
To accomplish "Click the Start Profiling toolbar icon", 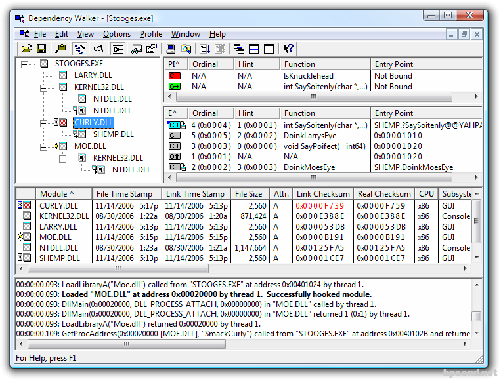I will click(205, 49).
